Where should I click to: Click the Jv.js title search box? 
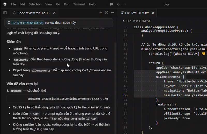(167, 4)
